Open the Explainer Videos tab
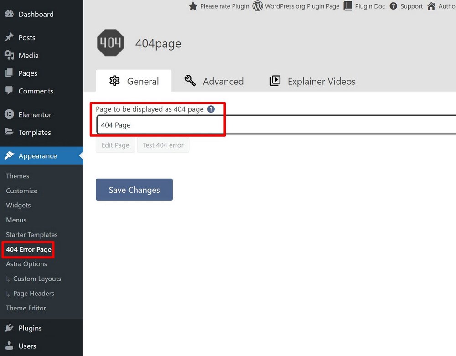This screenshot has height=356, width=456. coord(313,81)
